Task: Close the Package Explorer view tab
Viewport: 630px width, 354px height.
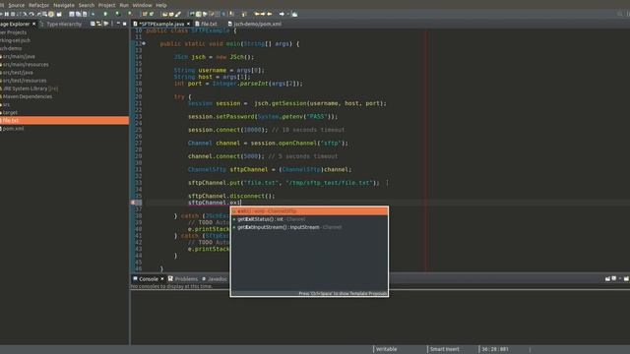Action: point(33,24)
